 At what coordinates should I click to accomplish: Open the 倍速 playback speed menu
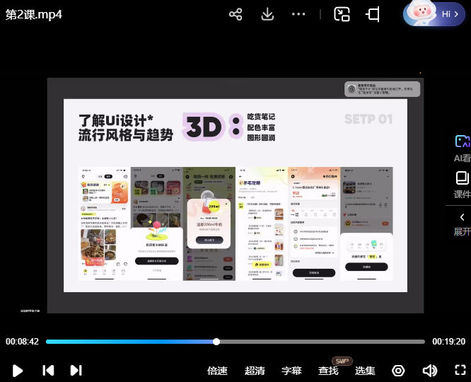click(x=217, y=371)
